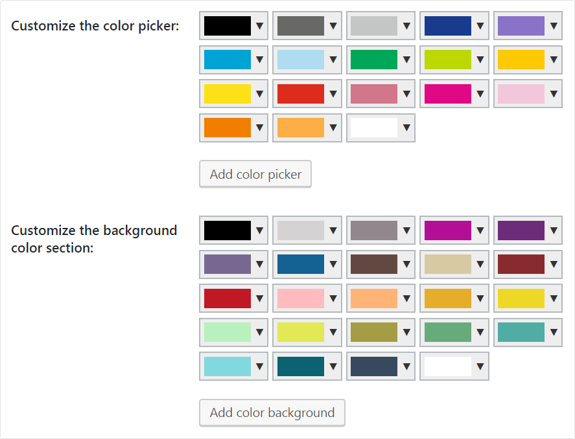
Task: Select the dark slate blue background swatch
Action: (374, 366)
